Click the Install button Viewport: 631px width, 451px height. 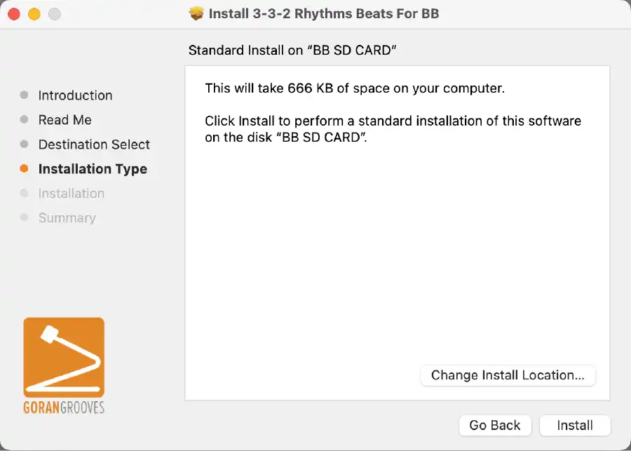pyautogui.click(x=575, y=425)
